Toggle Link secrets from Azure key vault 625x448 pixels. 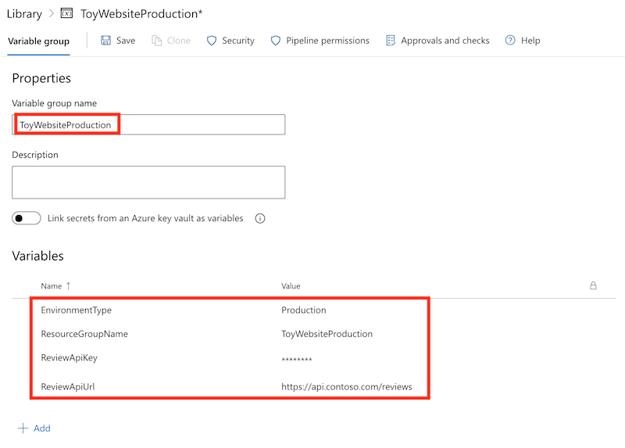[x=27, y=218]
